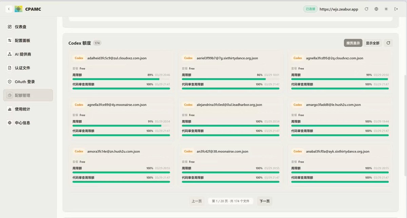Click the logout icon in the header
The image size is (407, 218).
396,9
